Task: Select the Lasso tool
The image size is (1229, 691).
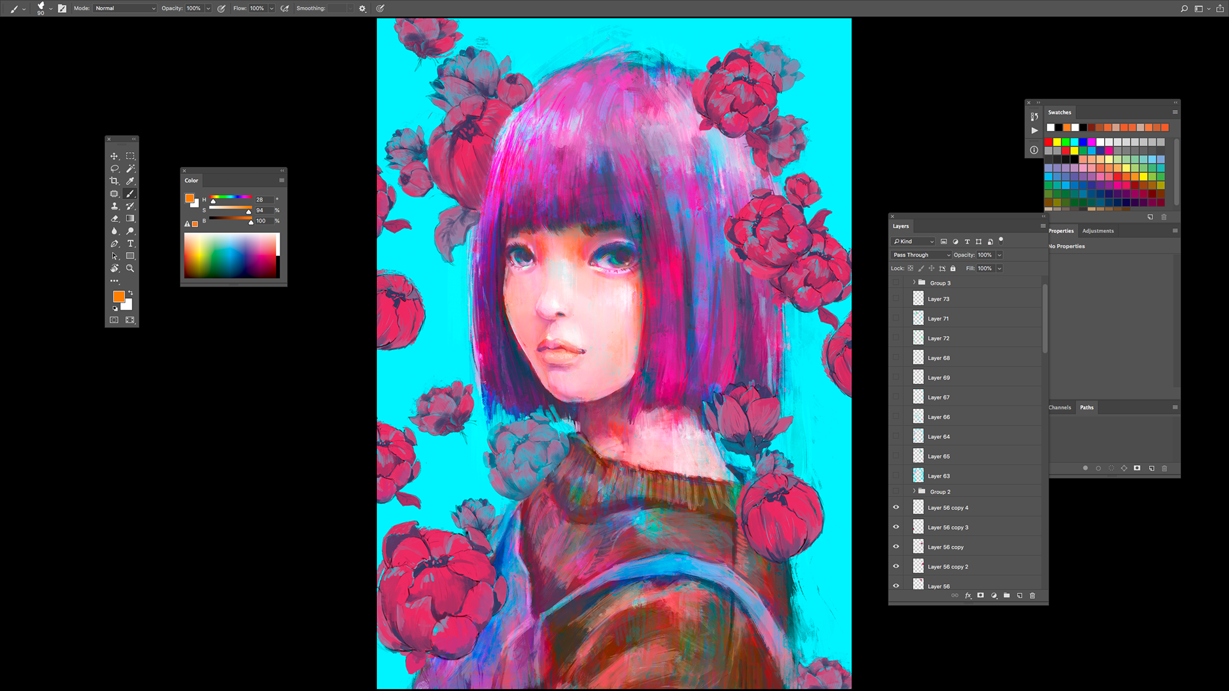Action: point(115,169)
